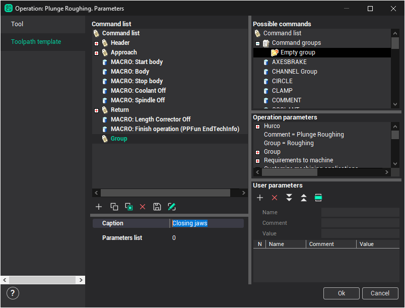The image size is (405, 308).
Task: Expand the Hurco operation parameters node
Action: [257, 127]
